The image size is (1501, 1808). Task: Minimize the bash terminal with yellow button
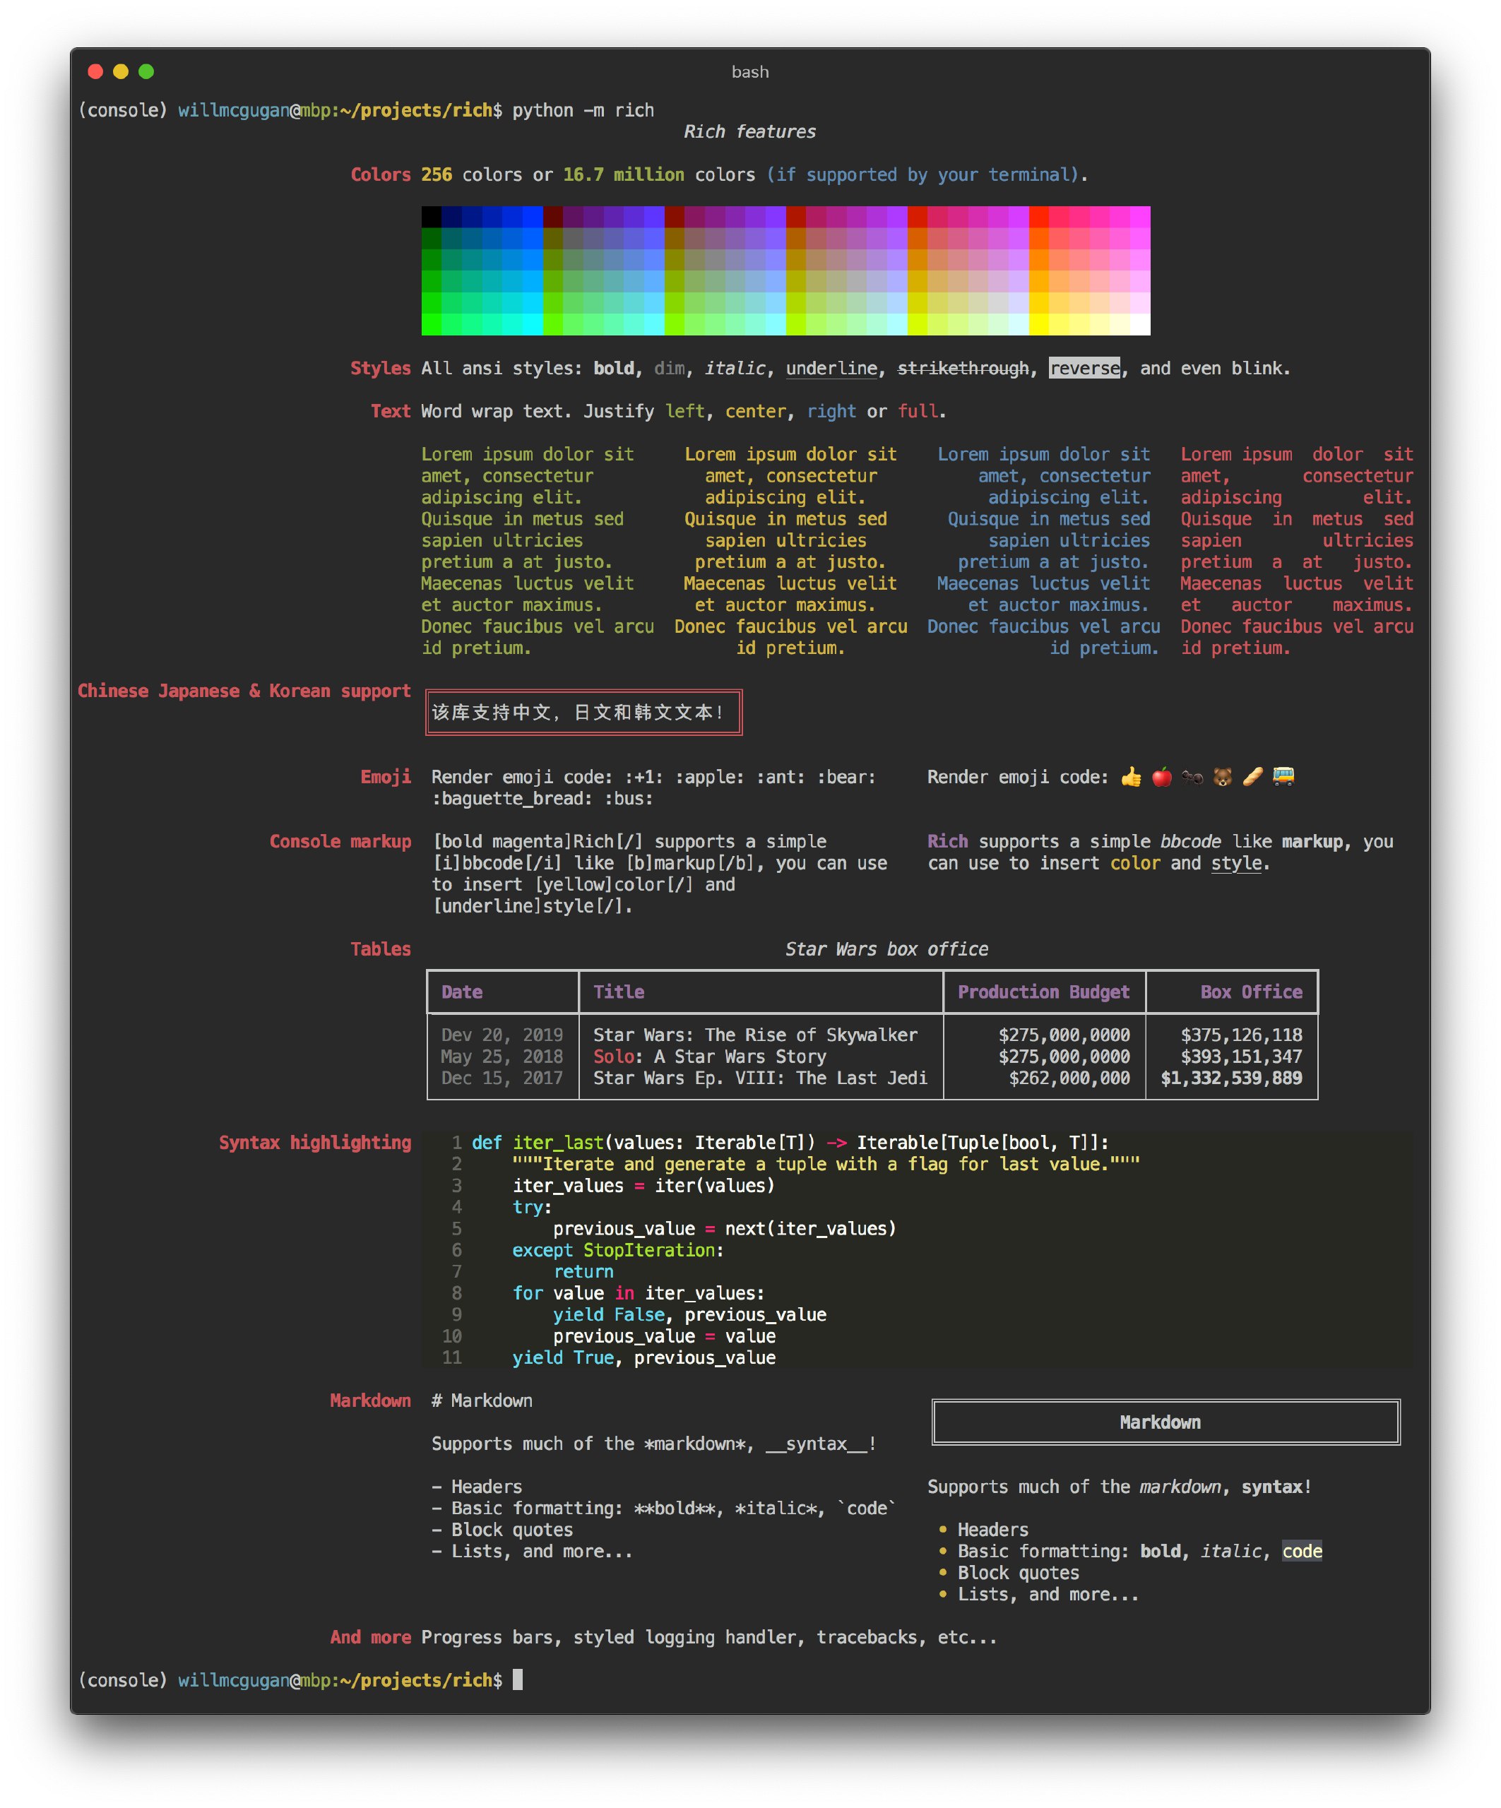click(x=121, y=71)
